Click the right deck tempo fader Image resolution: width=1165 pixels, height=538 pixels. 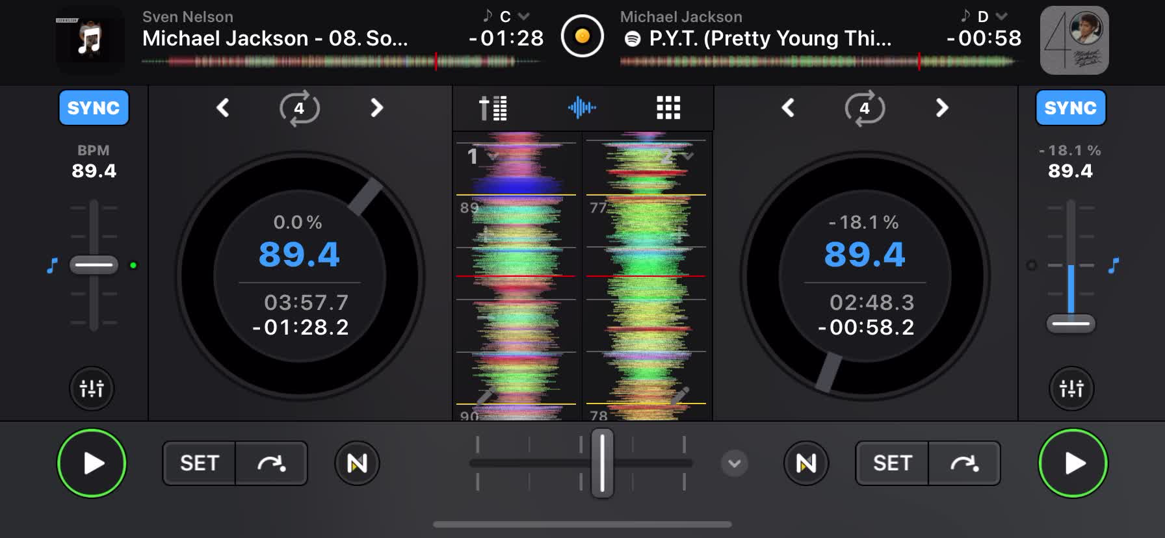click(x=1071, y=324)
